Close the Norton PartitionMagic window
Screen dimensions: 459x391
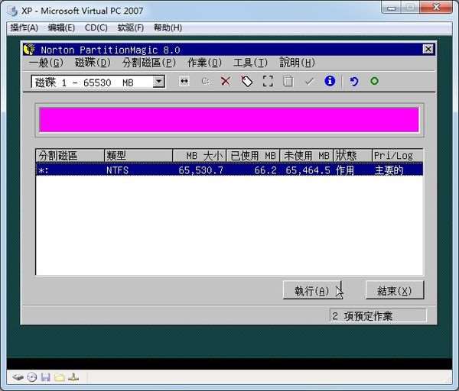(428, 49)
